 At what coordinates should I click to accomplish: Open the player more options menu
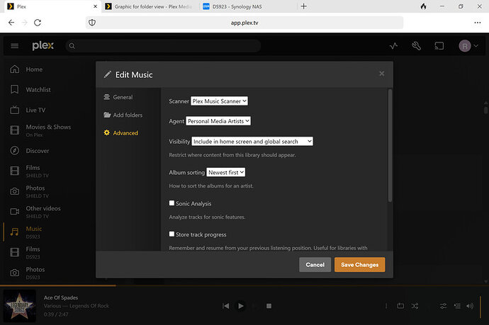[x=386, y=306]
